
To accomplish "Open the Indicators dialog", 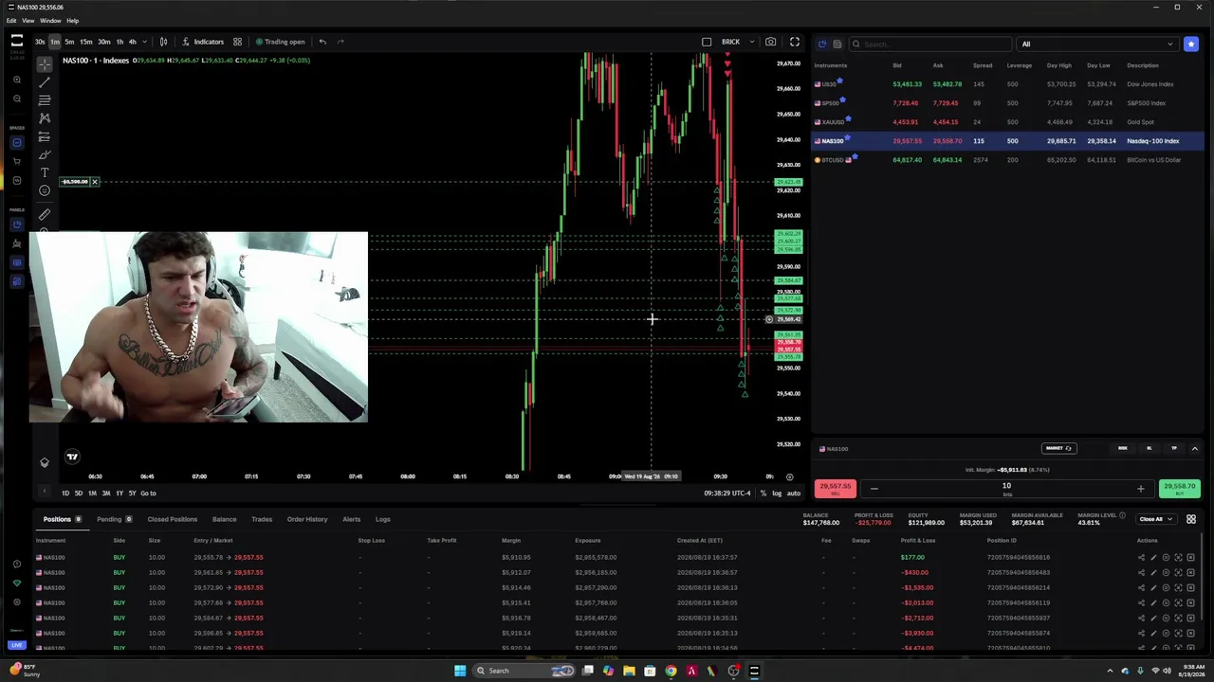I will point(203,42).
